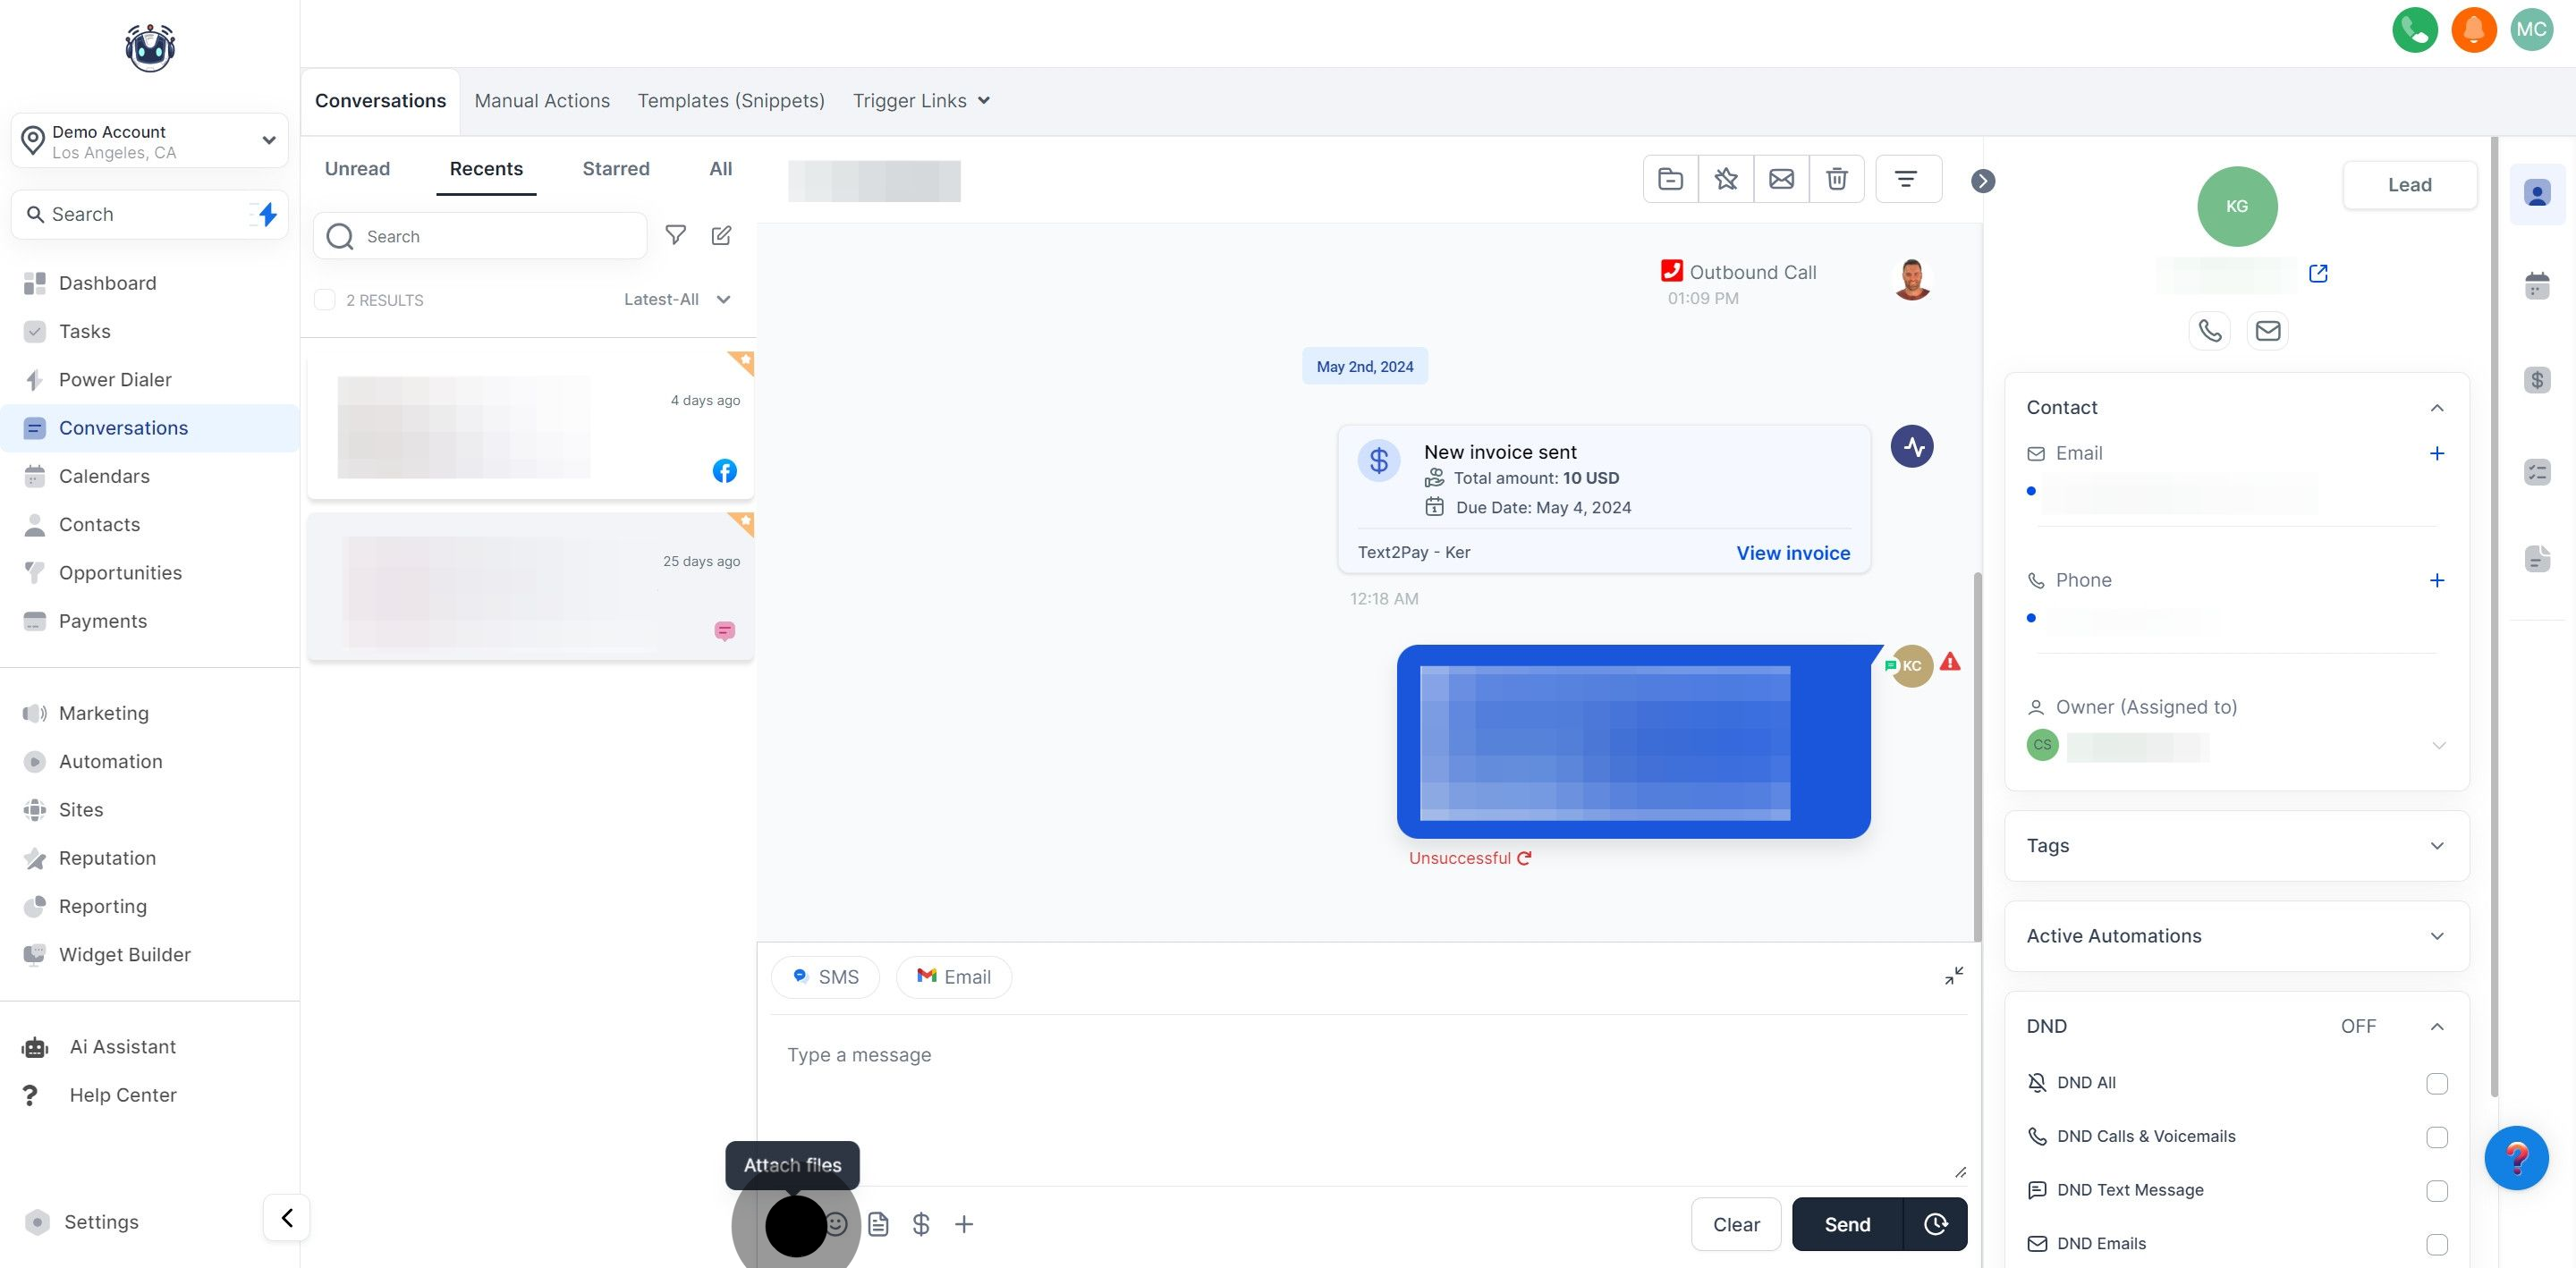
Task: Click the green phone dialer icon
Action: click(2414, 30)
